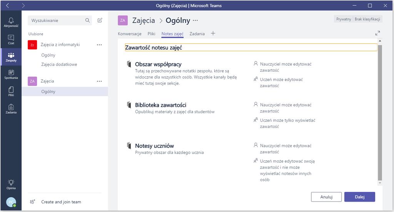
Task: Click the Obszar współpracy notebook icon
Action: (129, 64)
